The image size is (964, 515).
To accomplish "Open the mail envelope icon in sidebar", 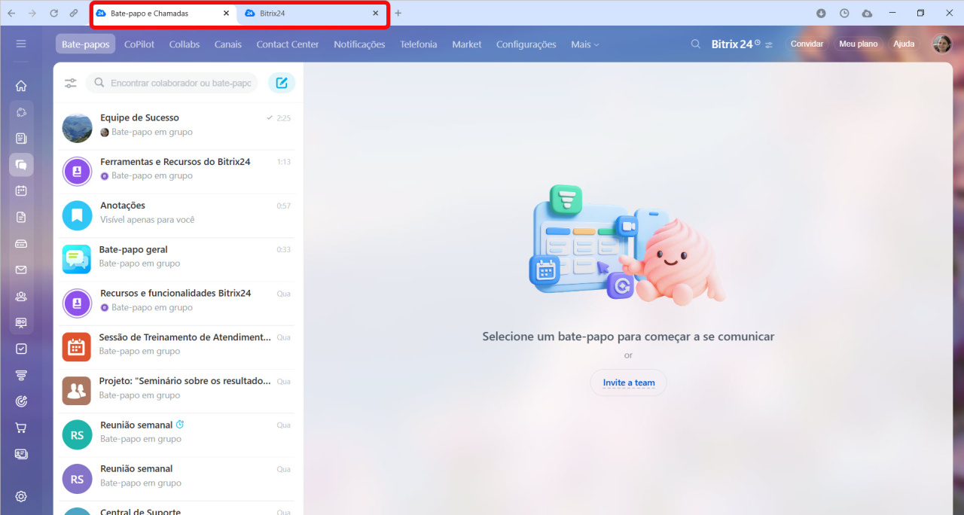I will coord(21,270).
